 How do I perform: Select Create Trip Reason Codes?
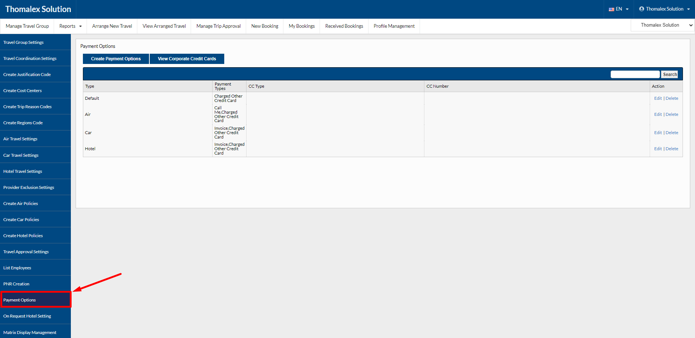[35, 107]
